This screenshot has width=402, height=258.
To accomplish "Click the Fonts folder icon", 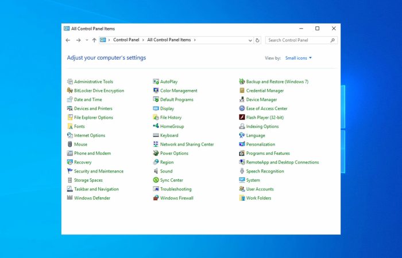I will 69,127.
